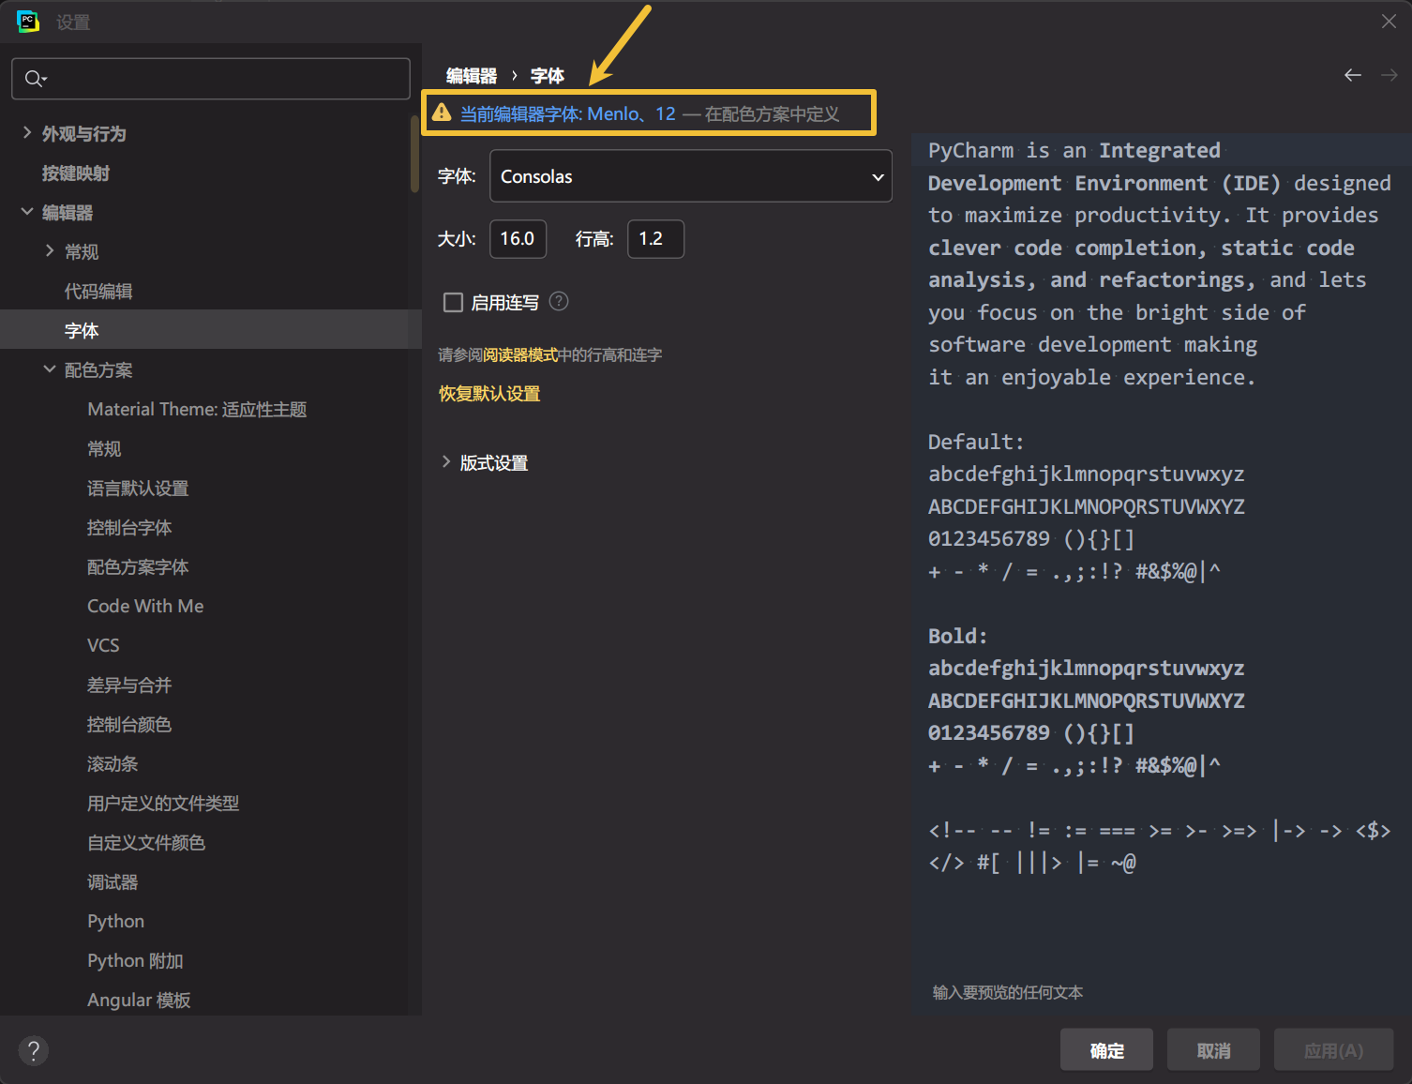Image resolution: width=1412 pixels, height=1084 pixels.
Task: Cancel with the 取消 button
Action: (1214, 1050)
